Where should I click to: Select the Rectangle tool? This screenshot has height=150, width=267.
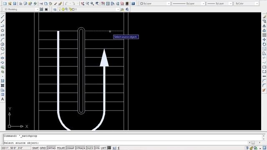(x=3, y=35)
